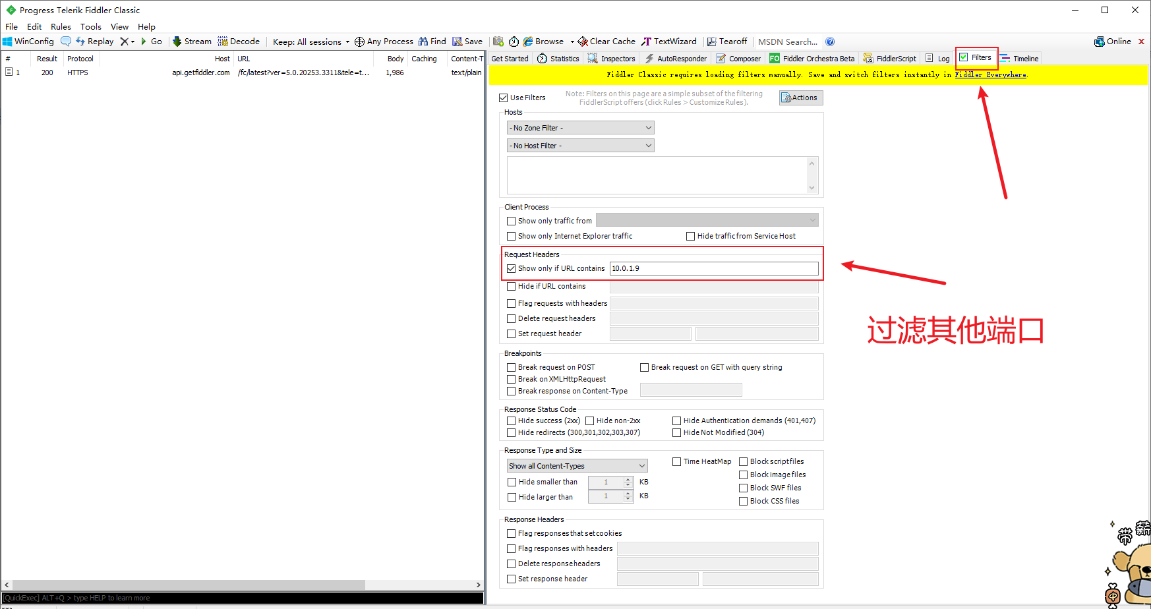
Task: Increase the Hide smaller than KB spinner
Action: coord(628,479)
